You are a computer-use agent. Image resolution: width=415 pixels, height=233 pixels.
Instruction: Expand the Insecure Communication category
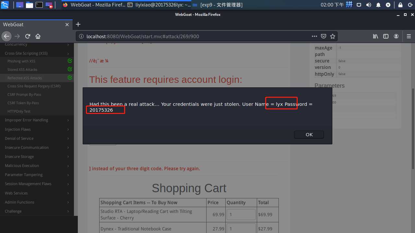tap(37, 147)
